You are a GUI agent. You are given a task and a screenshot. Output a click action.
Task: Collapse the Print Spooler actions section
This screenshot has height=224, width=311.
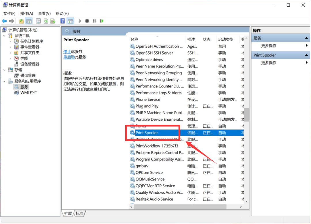(x=306, y=55)
